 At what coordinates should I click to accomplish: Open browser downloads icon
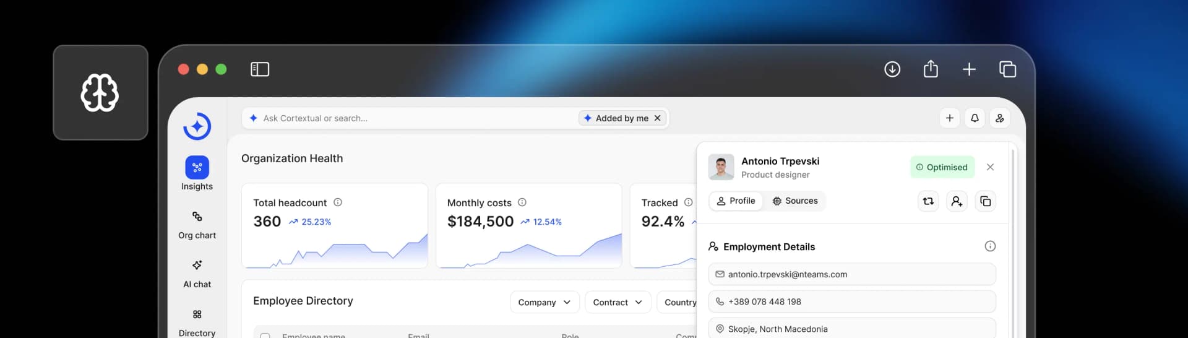click(x=892, y=69)
